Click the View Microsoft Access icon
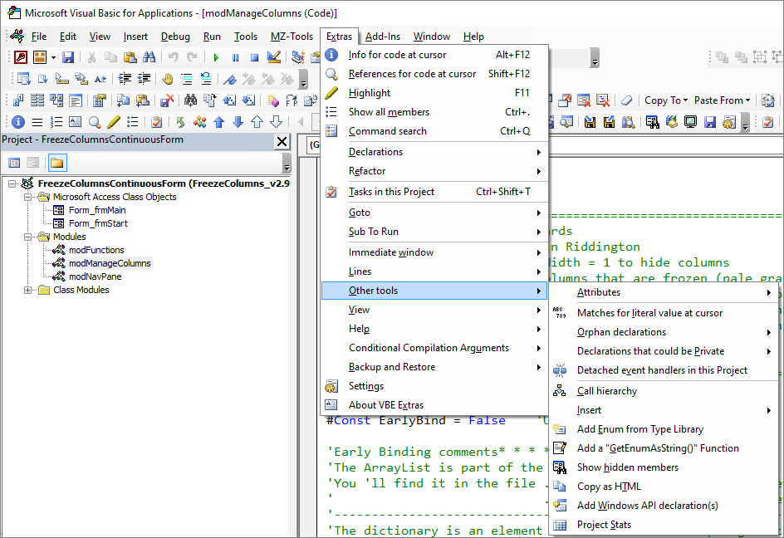Image resolution: width=784 pixels, height=538 pixels. pyautogui.click(x=21, y=57)
